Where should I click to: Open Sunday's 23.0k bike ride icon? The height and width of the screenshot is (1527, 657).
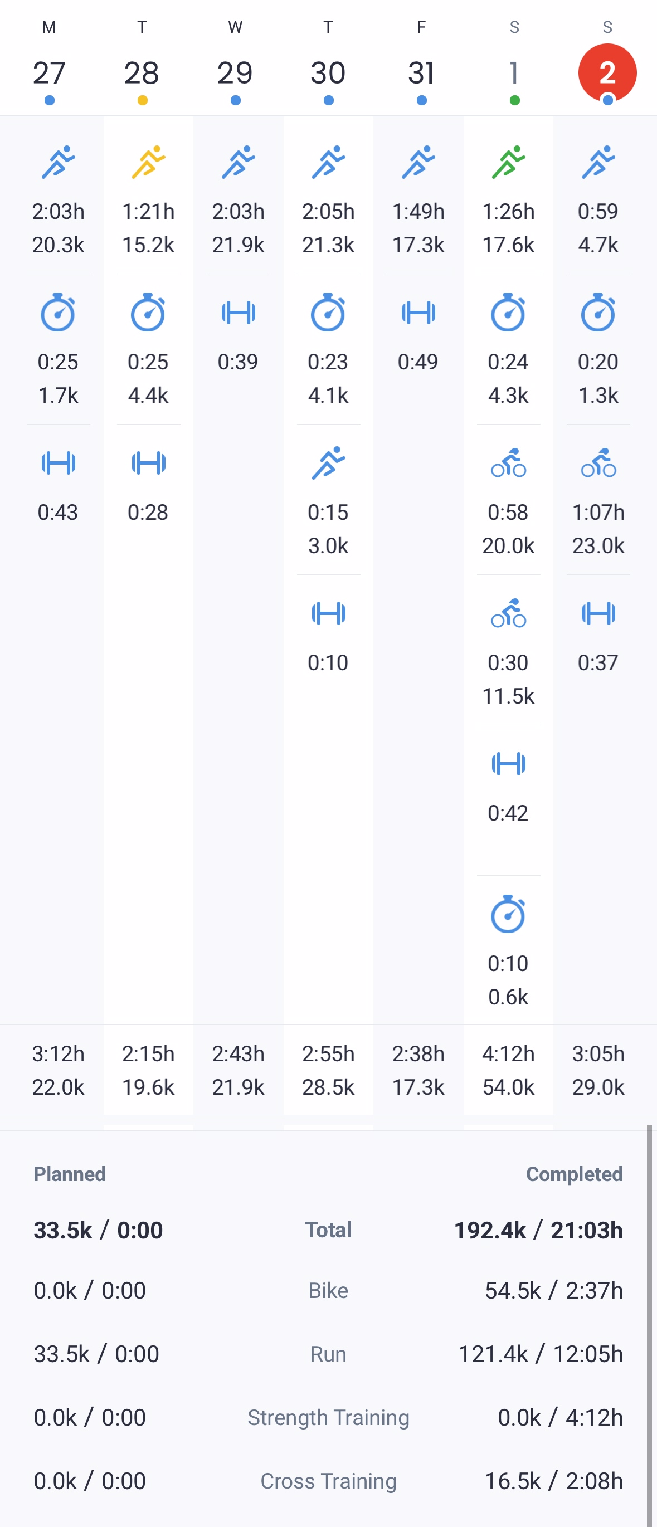click(x=598, y=463)
